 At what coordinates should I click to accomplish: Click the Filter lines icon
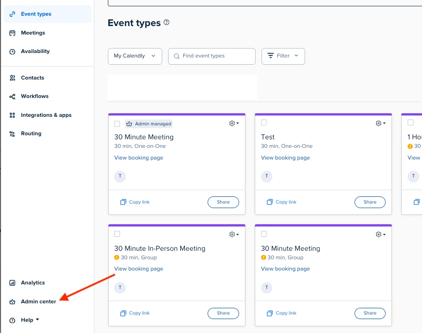(271, 56)
